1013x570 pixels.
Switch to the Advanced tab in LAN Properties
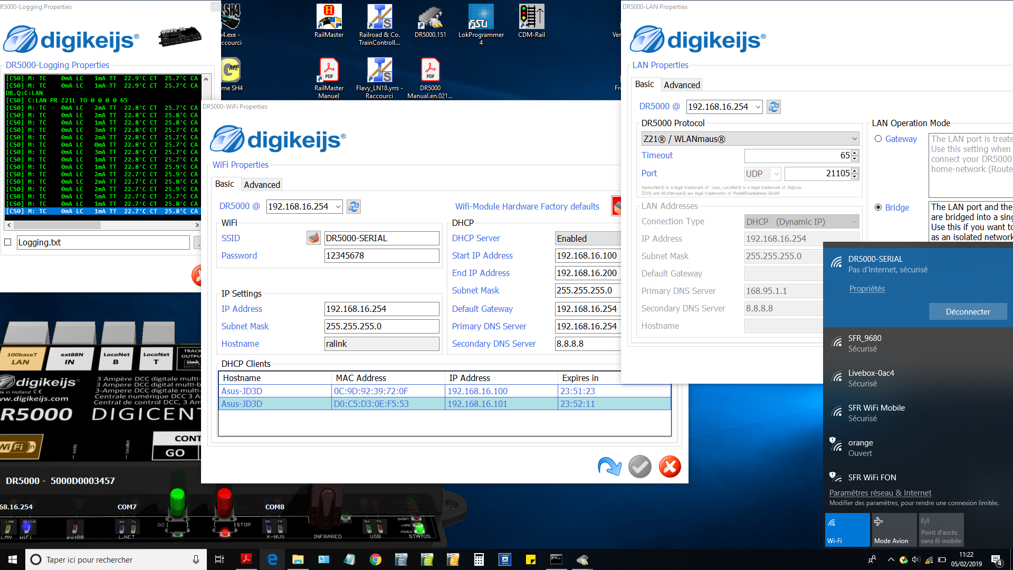click(x=682, y=85)
